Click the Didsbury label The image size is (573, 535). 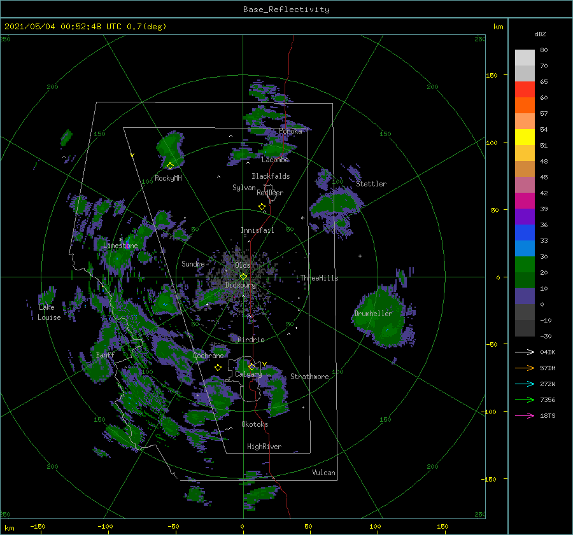tap(241, 285)
